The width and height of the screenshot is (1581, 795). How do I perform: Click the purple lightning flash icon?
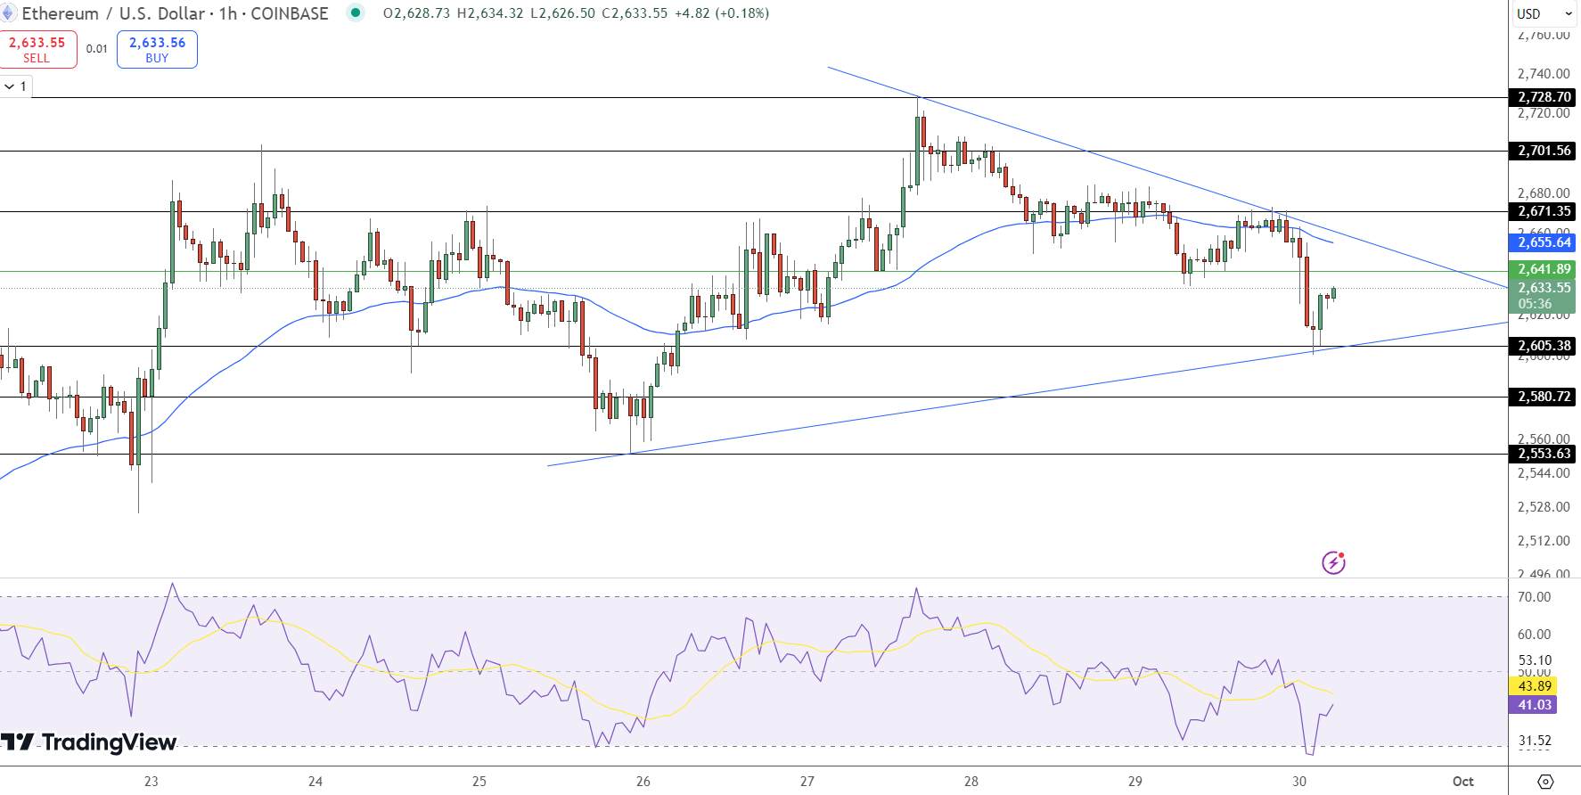point(1333,562)
